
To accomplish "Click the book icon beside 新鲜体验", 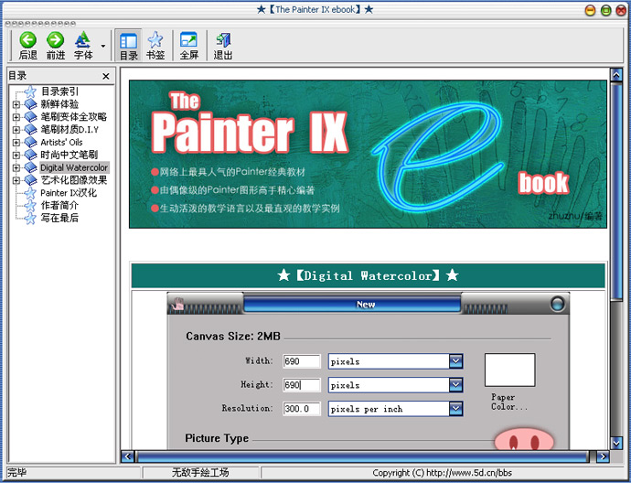I will 30,104.
